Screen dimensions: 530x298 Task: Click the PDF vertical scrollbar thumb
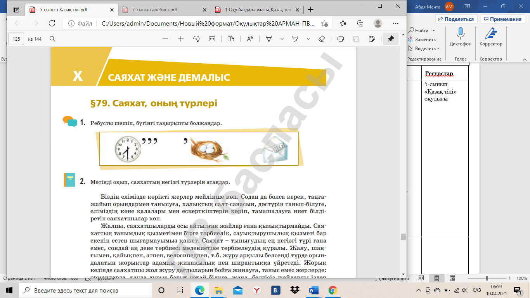pos(403,237)
